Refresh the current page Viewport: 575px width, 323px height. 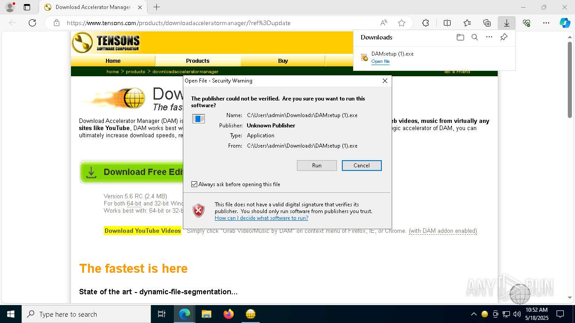[x=32, y=23]
